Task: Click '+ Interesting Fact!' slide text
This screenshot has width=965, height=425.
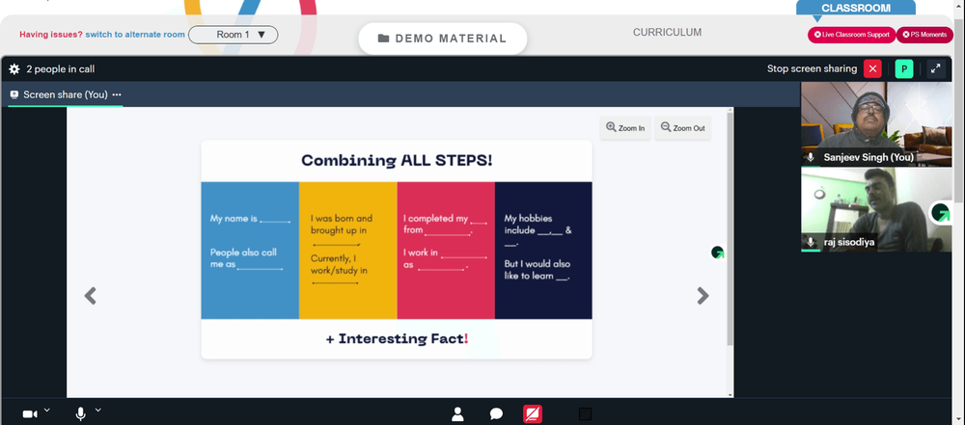Action: click(x=397, y=338)
